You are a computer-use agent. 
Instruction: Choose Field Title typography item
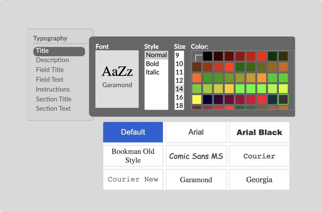pyautogui.click(x=50, y=70)
